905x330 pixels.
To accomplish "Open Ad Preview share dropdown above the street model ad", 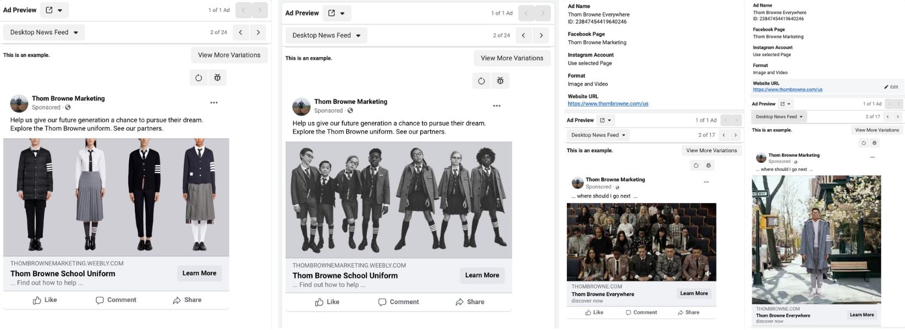I will coord(786,104).
